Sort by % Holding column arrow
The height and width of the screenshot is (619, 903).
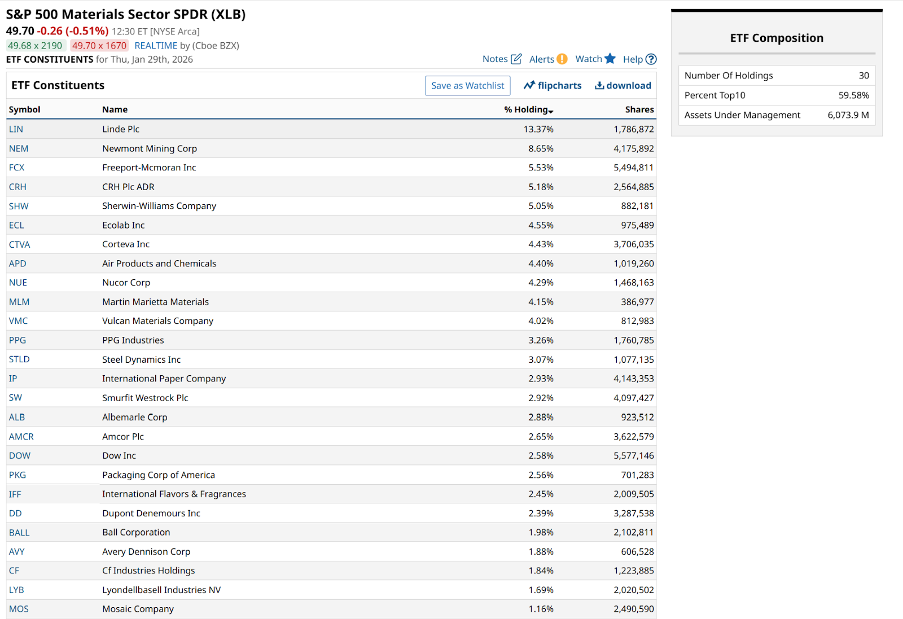point(551,111)
